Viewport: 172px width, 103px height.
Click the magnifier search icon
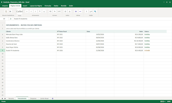coord(95,11)
